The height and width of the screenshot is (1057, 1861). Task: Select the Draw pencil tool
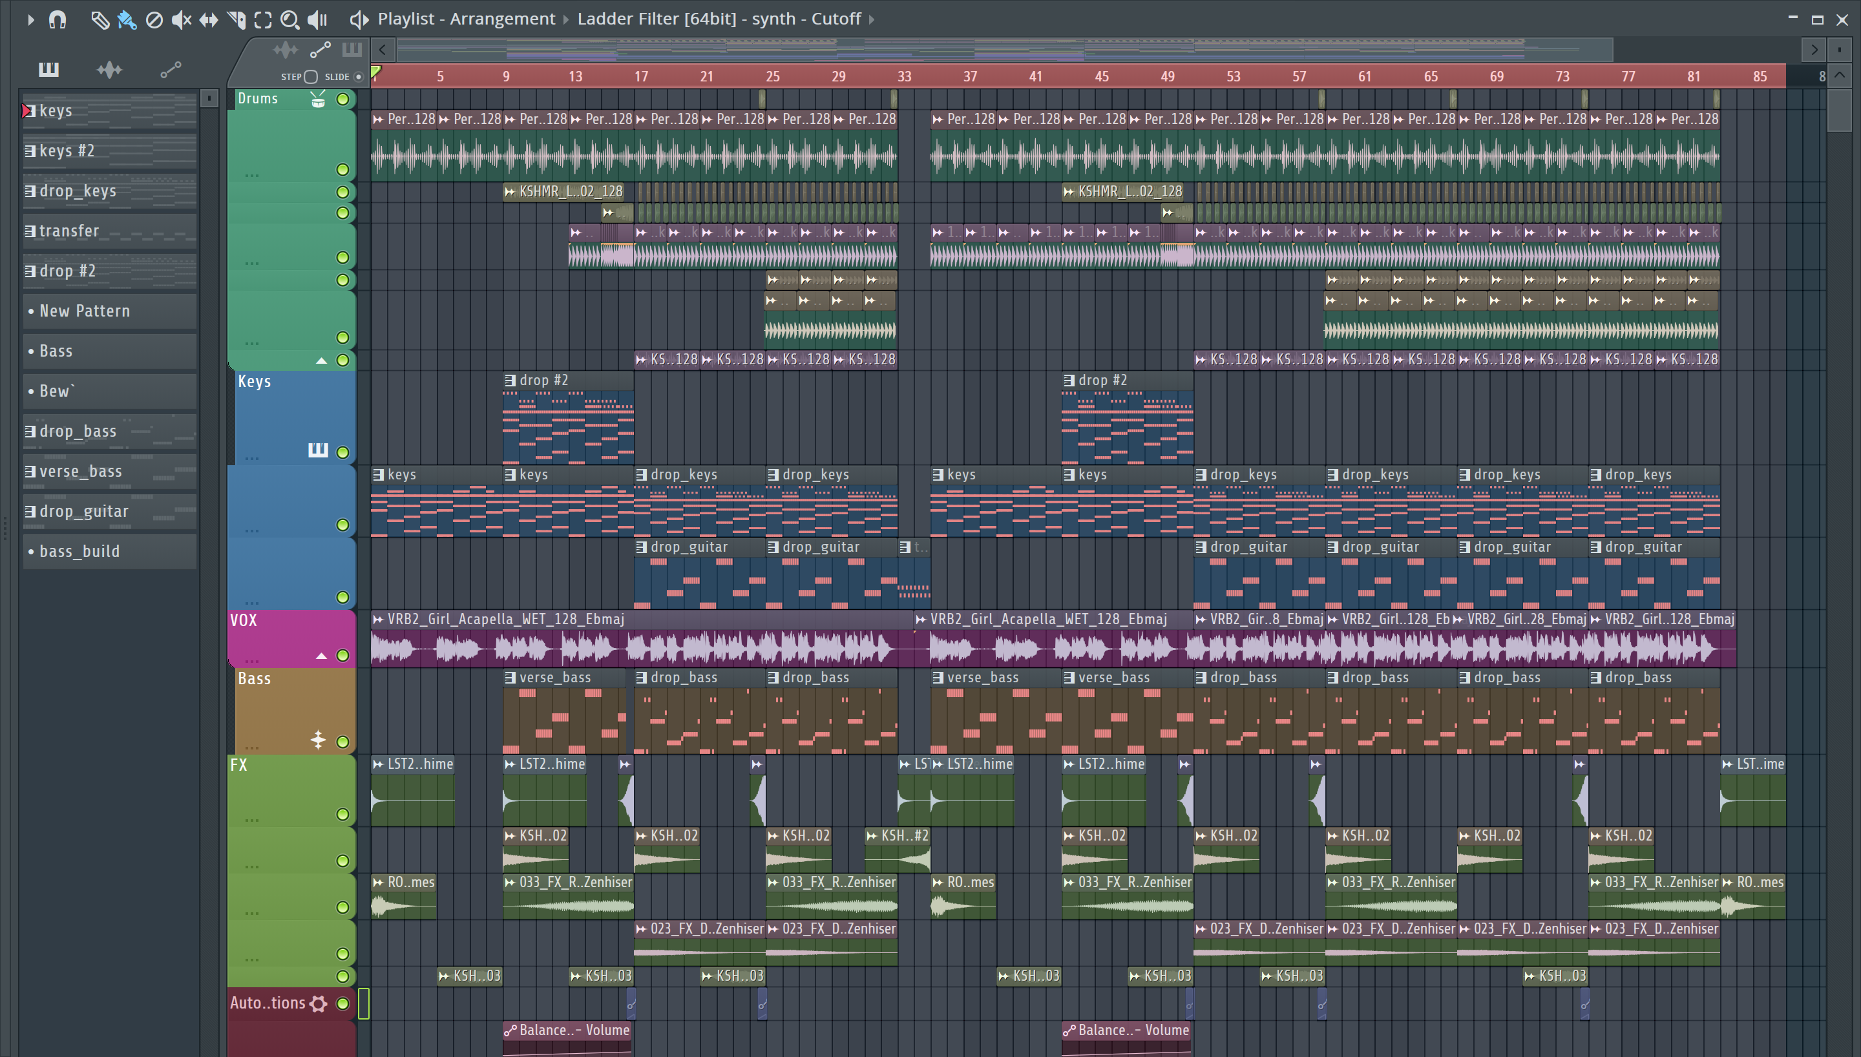(x=100, y=19)
